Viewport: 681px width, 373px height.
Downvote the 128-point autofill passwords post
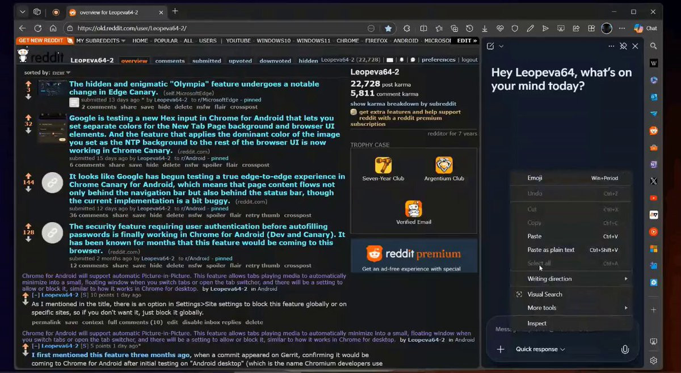click(x=28, y=239)
